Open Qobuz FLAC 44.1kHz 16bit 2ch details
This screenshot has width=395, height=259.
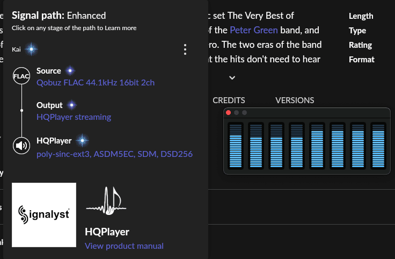[x=96, y=83]
